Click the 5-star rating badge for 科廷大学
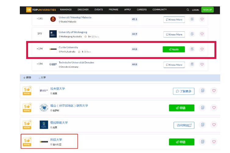 (x=27, y=141)
